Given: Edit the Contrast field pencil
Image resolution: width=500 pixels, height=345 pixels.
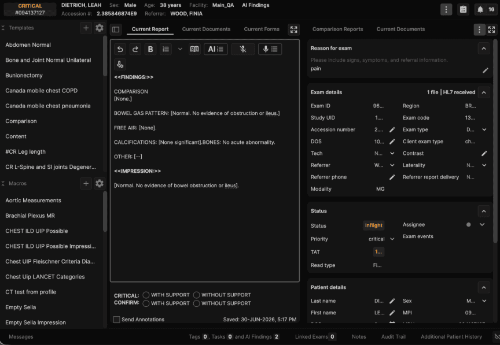Looking at the screenshot, I should click(x=484, y=154).
